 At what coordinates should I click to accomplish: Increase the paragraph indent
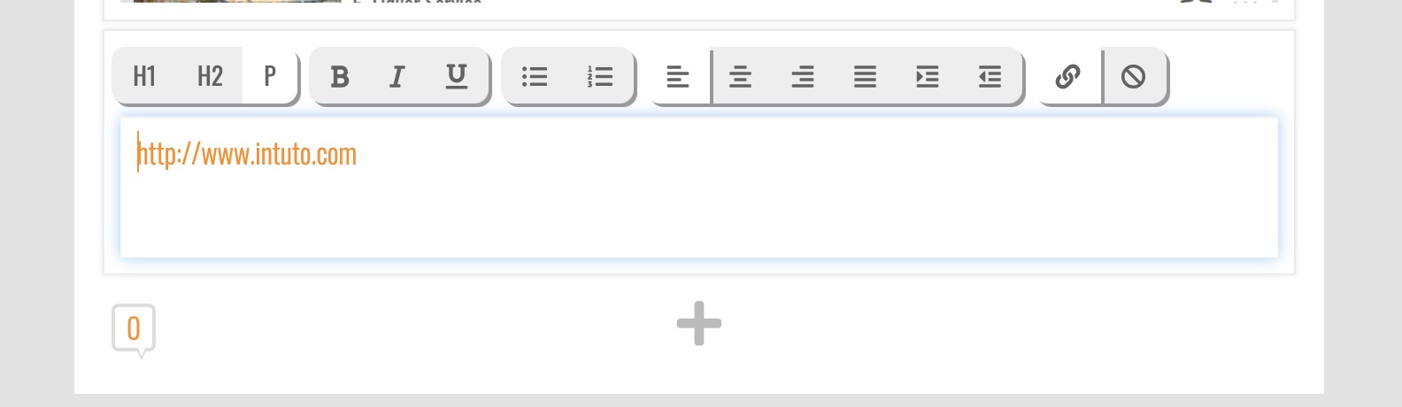tap(928, 77)
